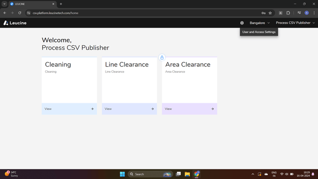Open the password key icon in address bar

pos(263,13)
